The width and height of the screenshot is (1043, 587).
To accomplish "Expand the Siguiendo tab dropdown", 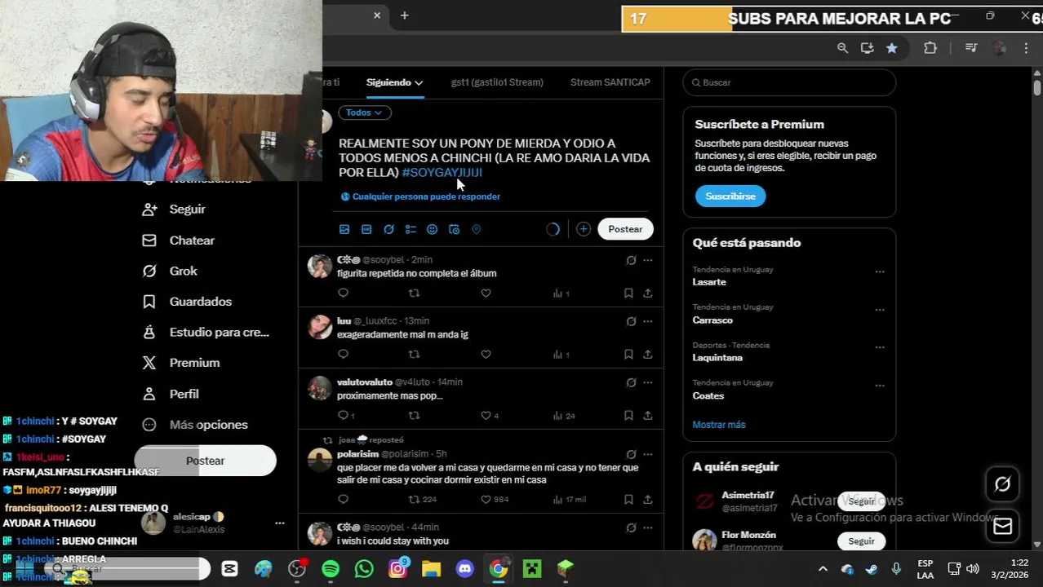I will [x=418, y=82].
